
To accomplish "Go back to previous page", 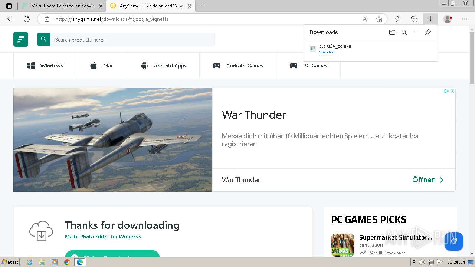I will point(10,19).
